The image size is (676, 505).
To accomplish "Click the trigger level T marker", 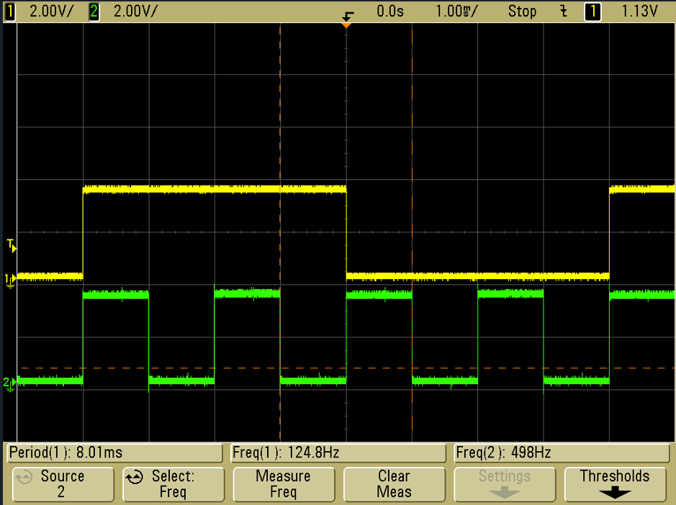I will tap(11, 246).
